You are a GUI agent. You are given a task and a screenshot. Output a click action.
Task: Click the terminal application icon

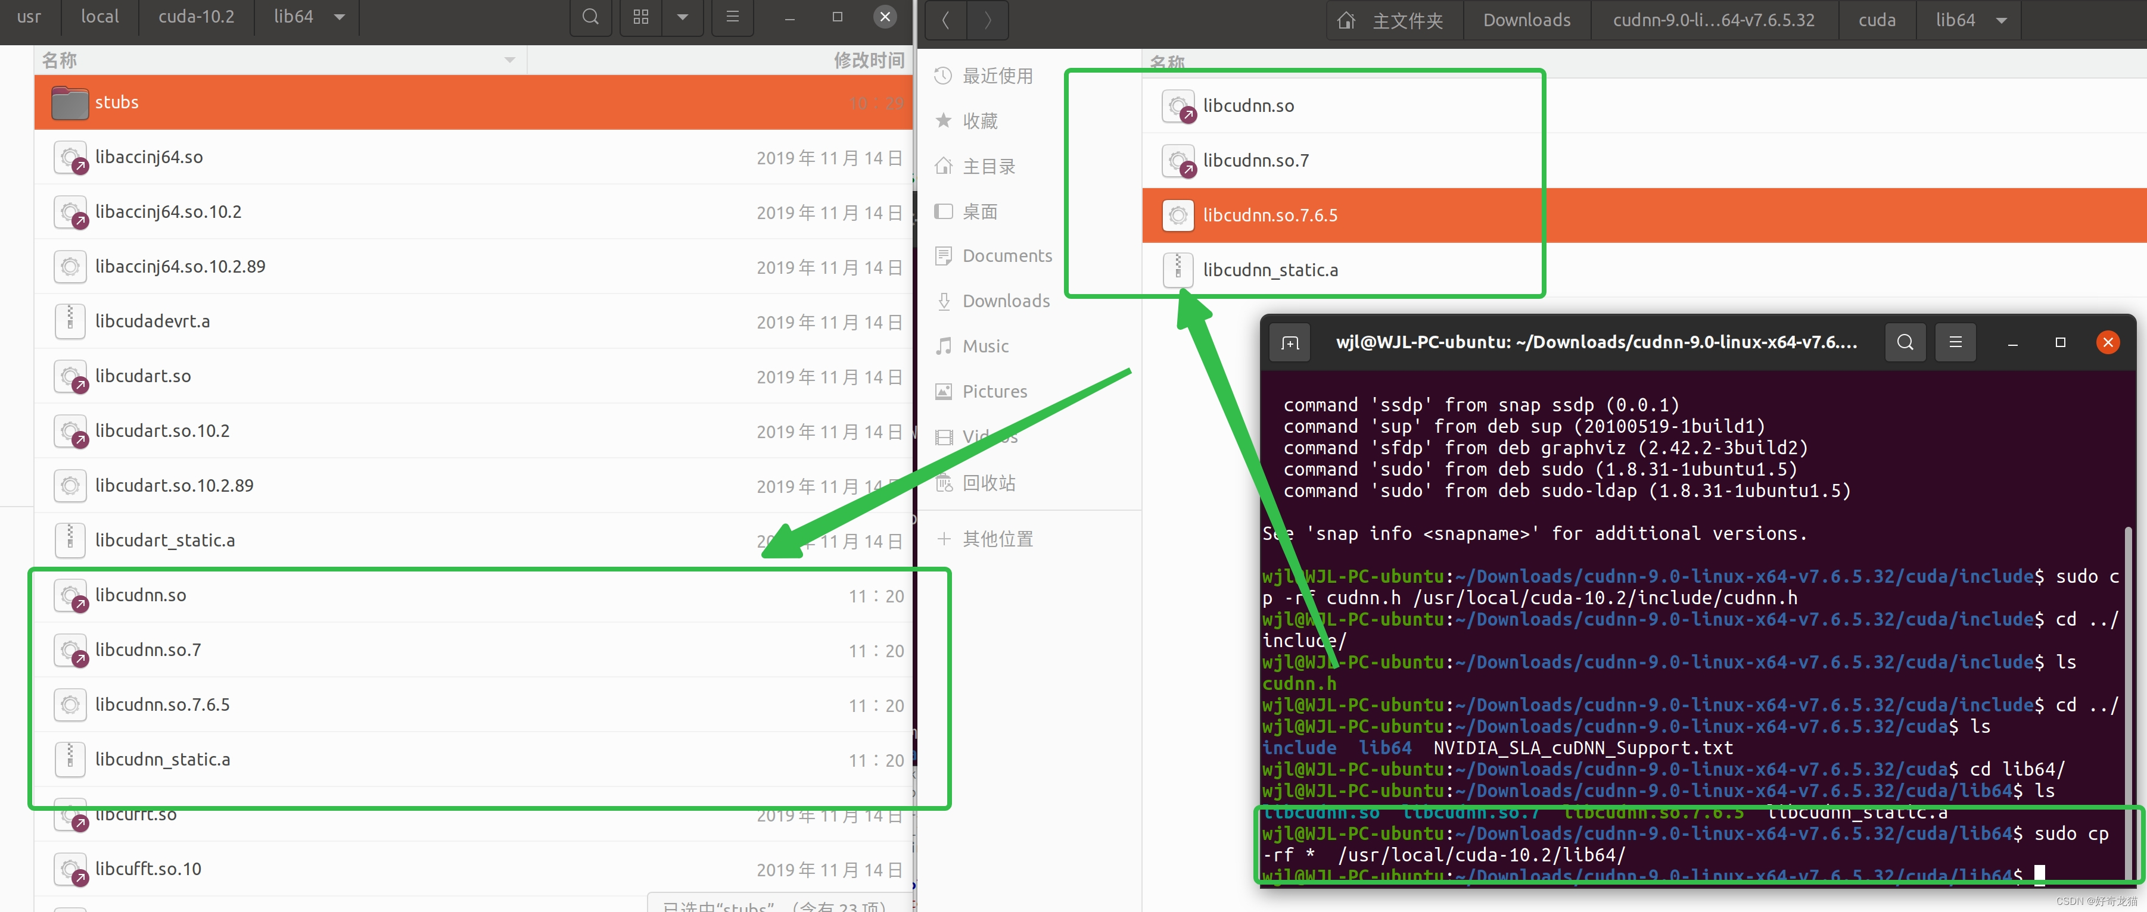1289,342
